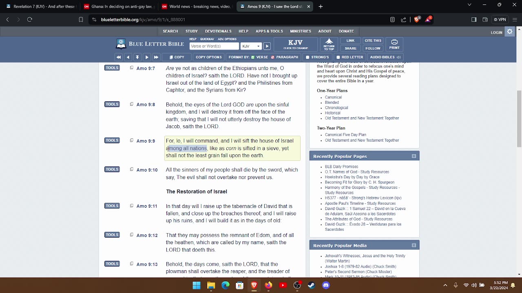The width and height of the screenshot is (522, 293).
Task: Open site settings gear icon
Action: (509, 31)
